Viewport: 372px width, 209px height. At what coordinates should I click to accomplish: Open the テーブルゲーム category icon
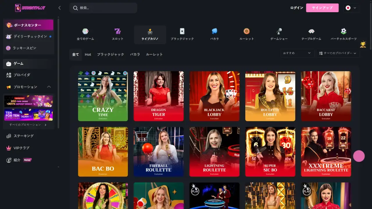[x=311, y=31]
